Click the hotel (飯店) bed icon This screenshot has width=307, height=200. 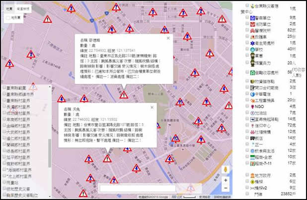pos(252,138)
